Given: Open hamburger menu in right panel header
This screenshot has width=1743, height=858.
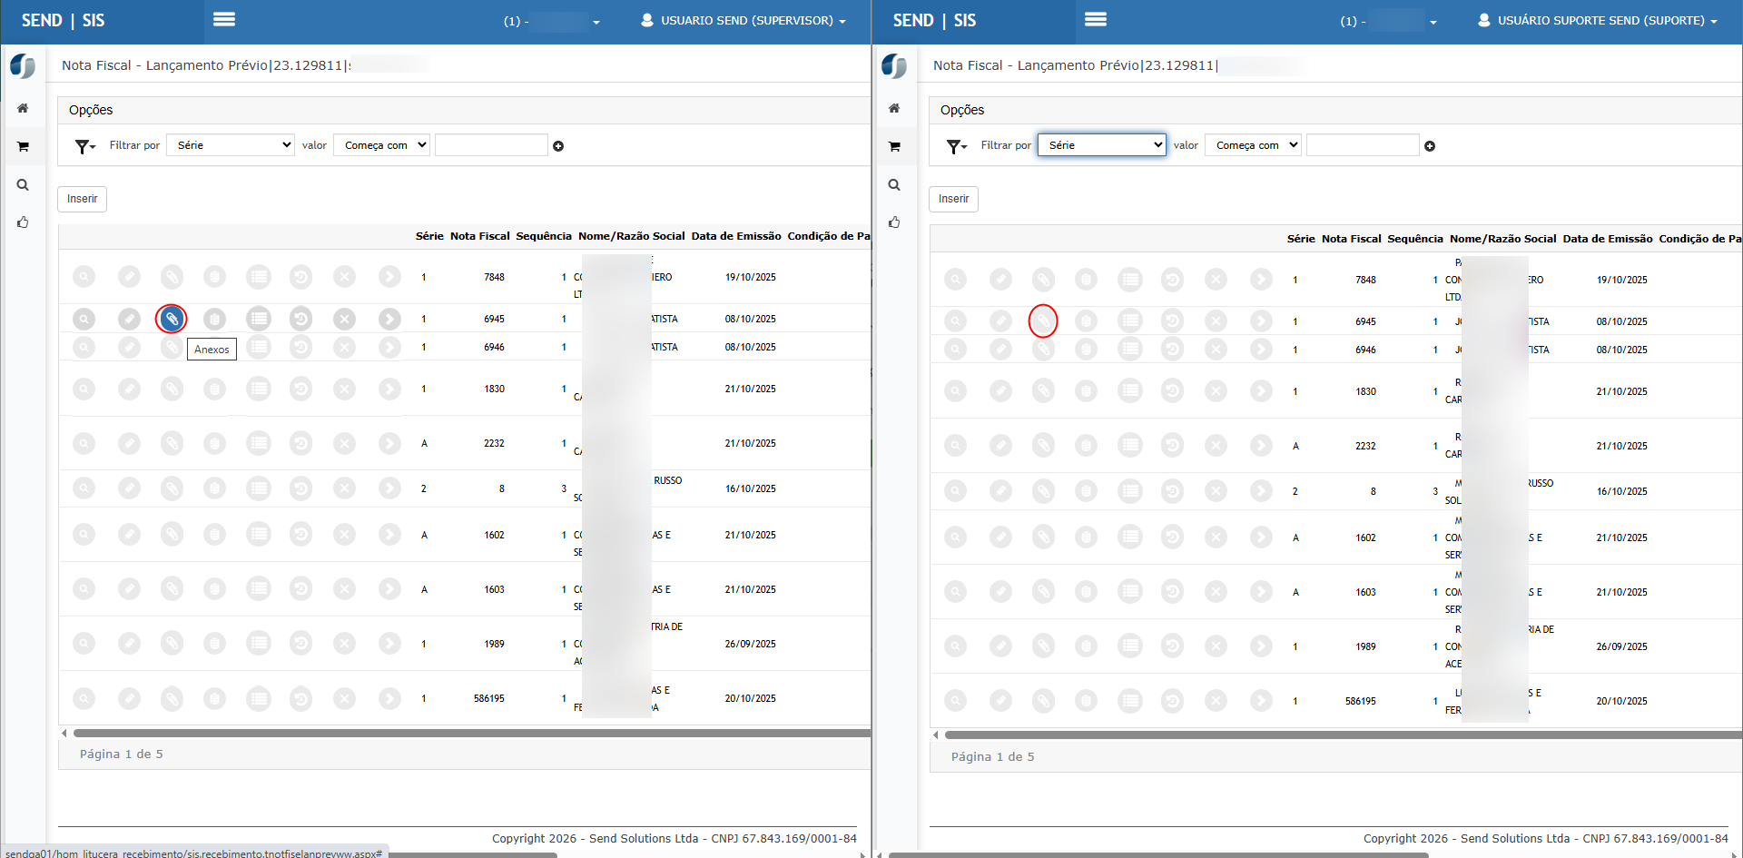Looking at the screenshot, I should (1096, 19).
